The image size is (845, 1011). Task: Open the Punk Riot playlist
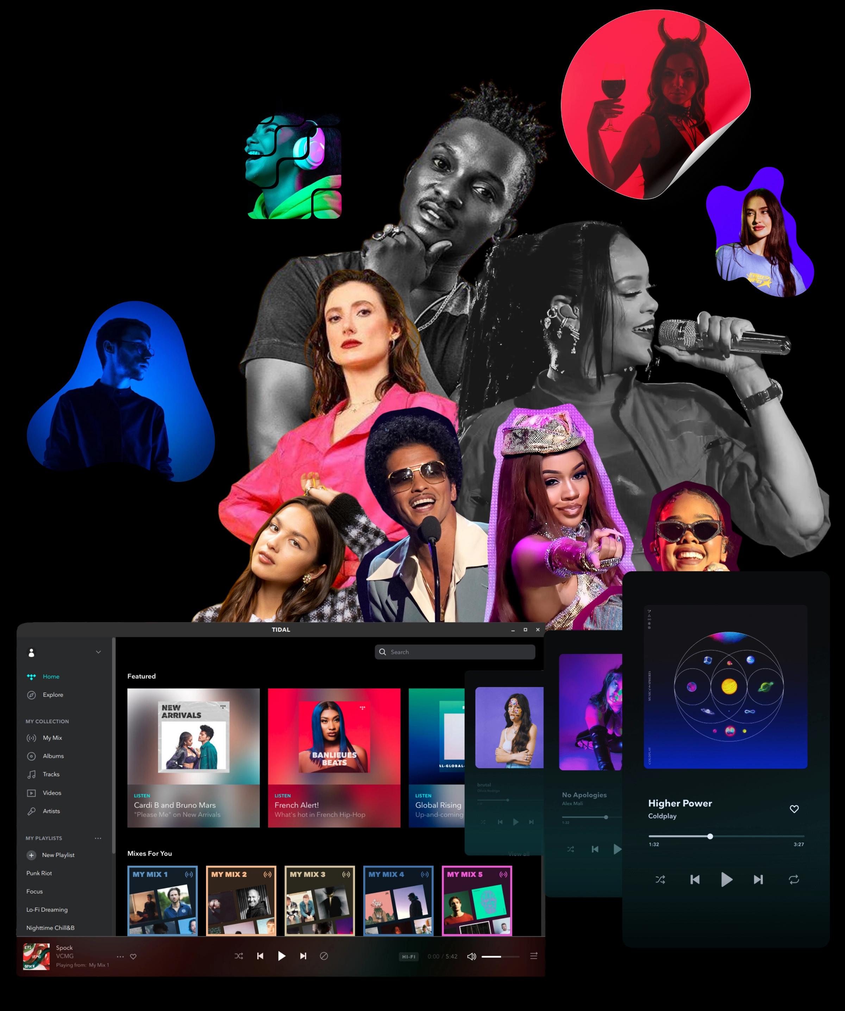click(x=39, y=873)
